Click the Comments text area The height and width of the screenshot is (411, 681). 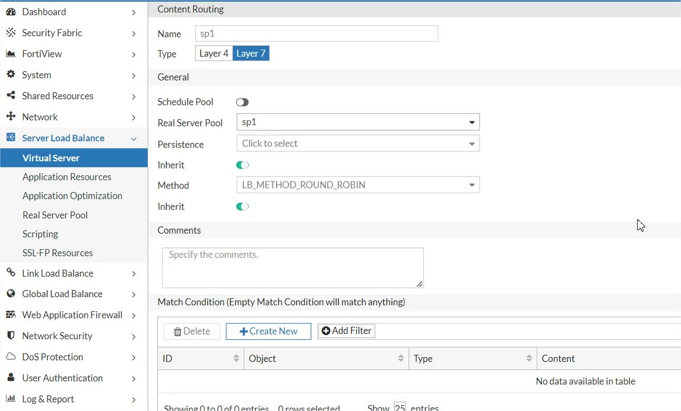(x=293, y=268)
